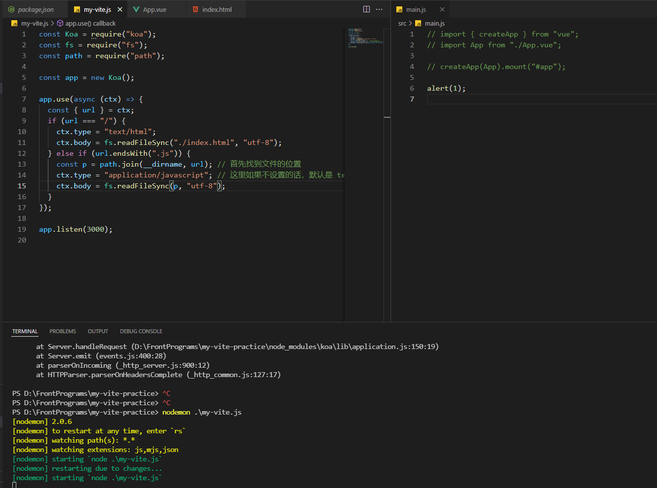Image resolution: width=657 pixels, height=488 pixels.
Task: Click line number 19 in my-vite.js
Action: point(22,229)
